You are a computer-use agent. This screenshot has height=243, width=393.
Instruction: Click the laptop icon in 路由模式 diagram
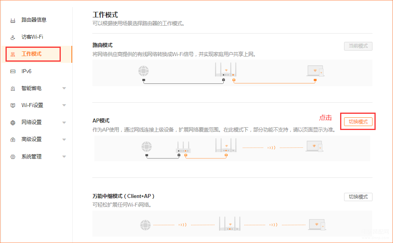[x=316, y=71]
